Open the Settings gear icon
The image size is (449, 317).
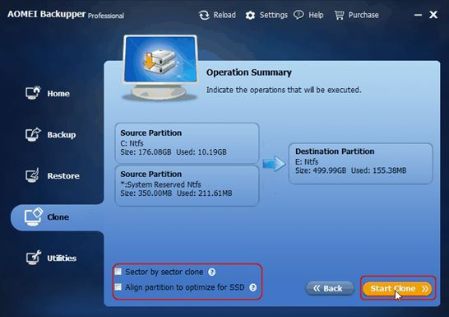[250, 15]
